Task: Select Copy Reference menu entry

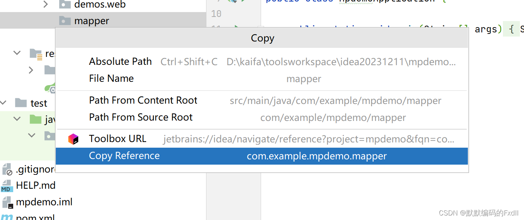Action: point(262,156)
